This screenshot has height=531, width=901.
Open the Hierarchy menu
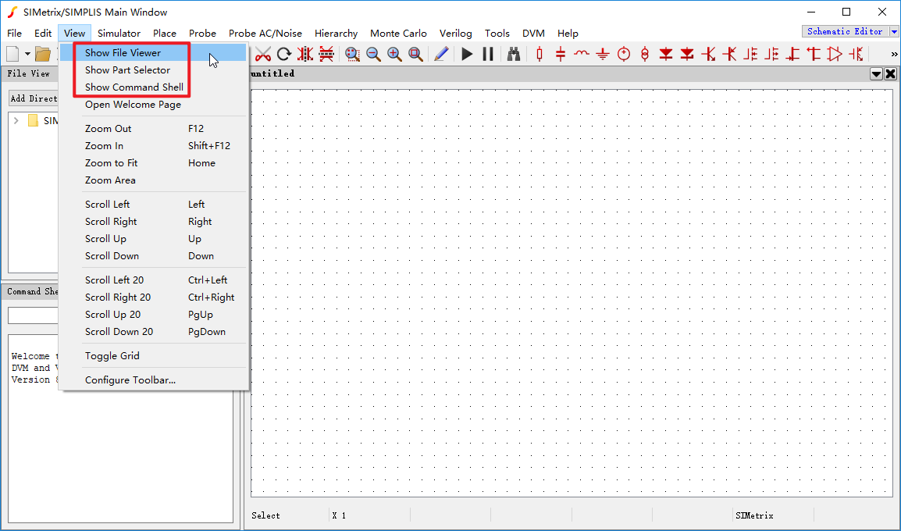[337, 34]
